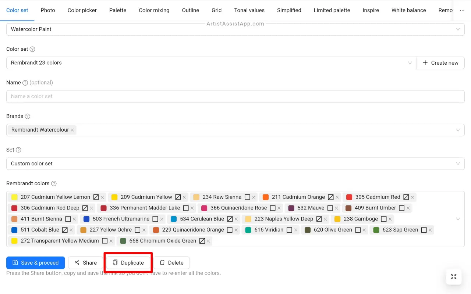Toggle opacity box for 272 Transparent Yellow Medium
The image size is (471, 294).
point(105,241)
